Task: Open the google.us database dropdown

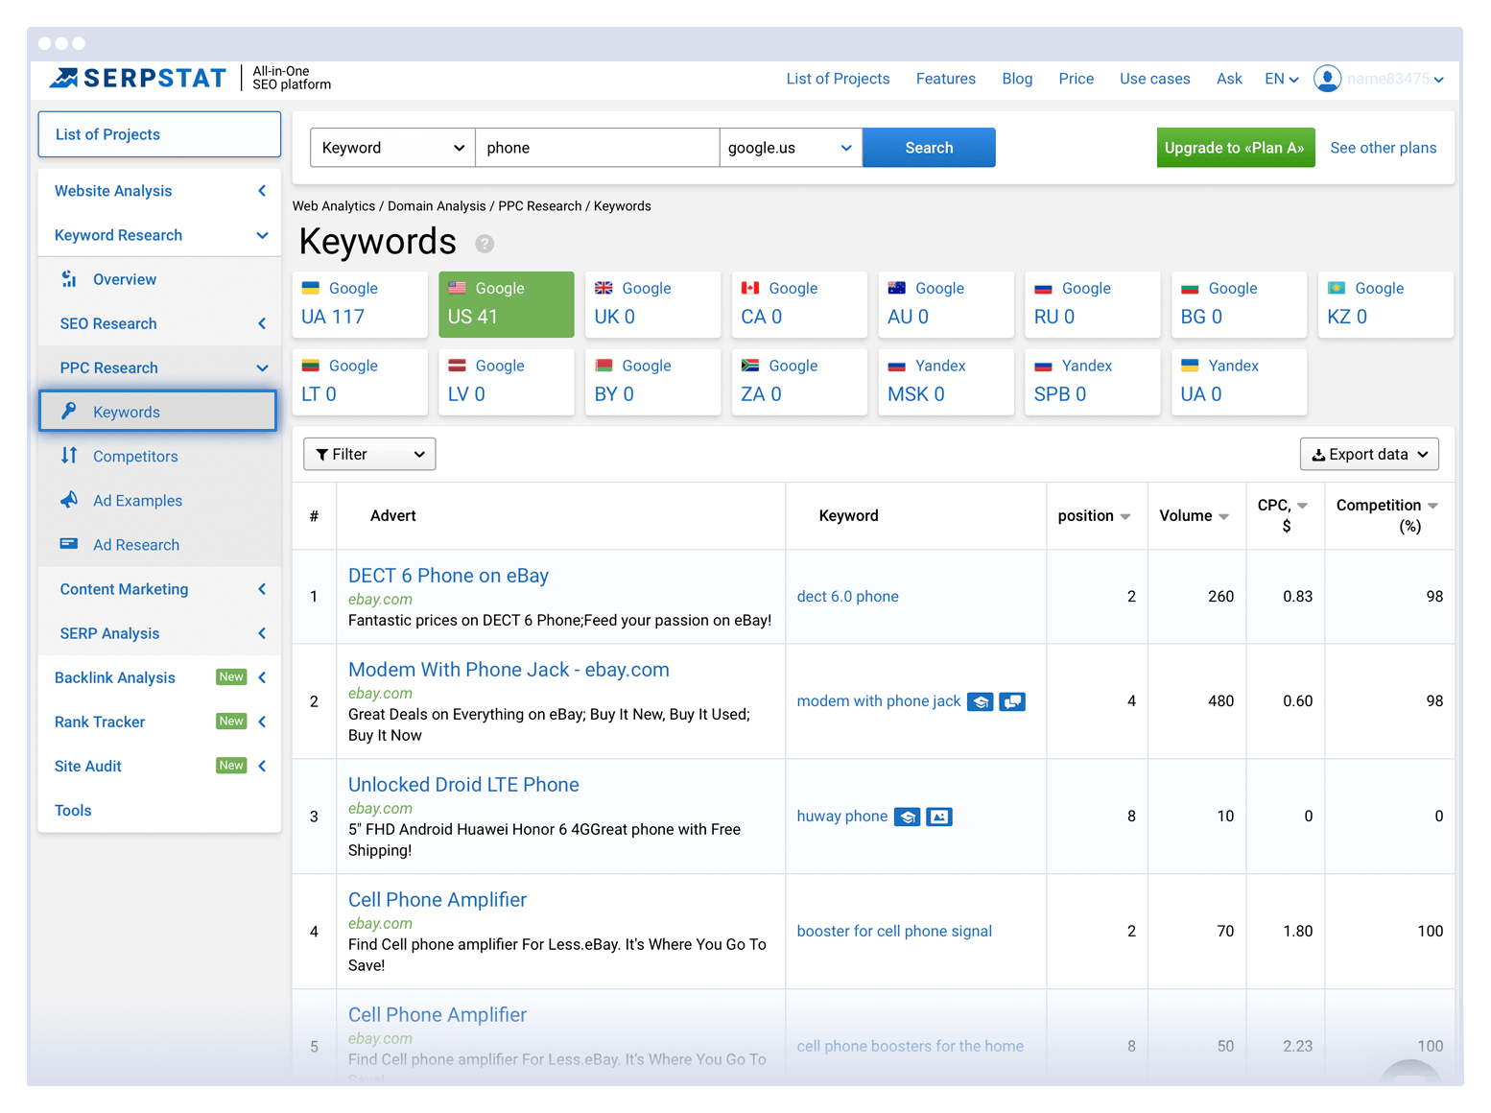Action: click(x=791, y=148)
